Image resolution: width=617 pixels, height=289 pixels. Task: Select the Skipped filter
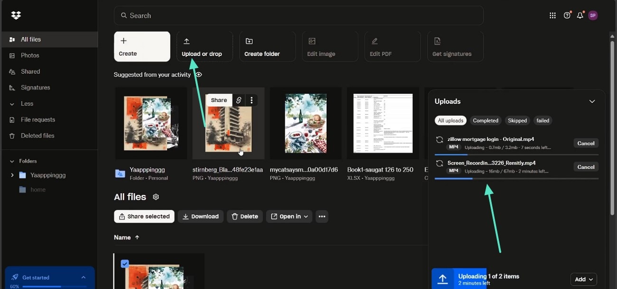coord(517,121)
